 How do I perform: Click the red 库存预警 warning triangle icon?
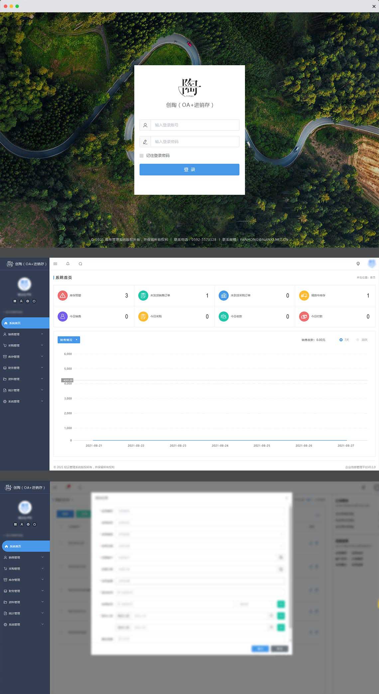[63, 296]
